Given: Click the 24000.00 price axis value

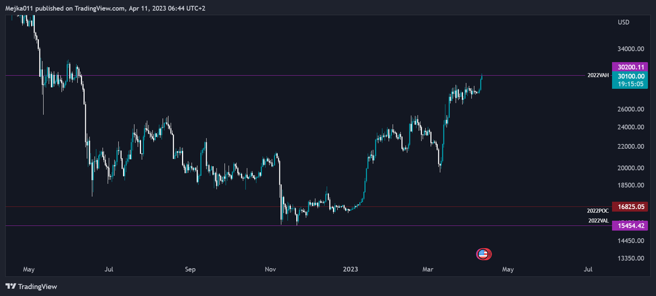Looking at the screenshot, I should pyautogui.click(x=631, y=128).
